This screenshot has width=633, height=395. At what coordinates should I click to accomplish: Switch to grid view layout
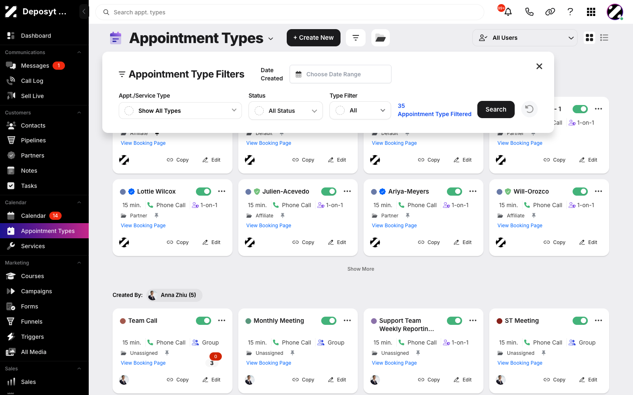[589, 38]
